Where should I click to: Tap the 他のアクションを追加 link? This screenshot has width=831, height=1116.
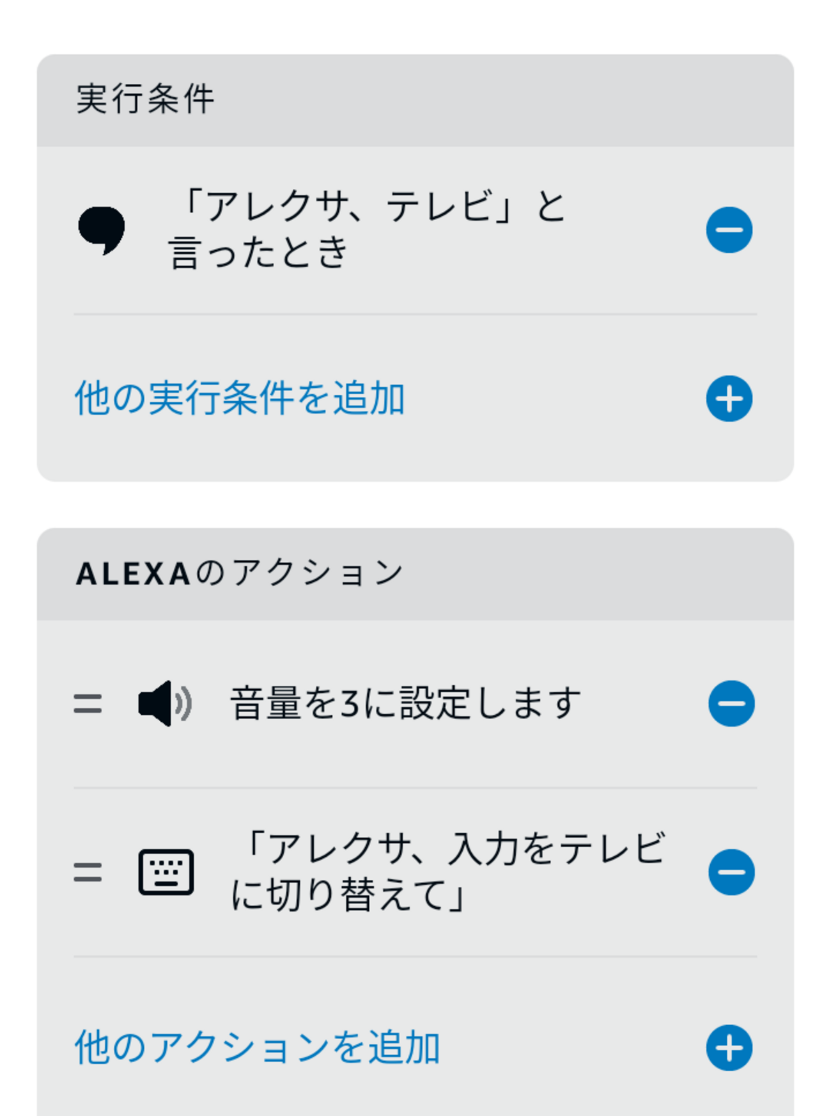click(257, 1048)
